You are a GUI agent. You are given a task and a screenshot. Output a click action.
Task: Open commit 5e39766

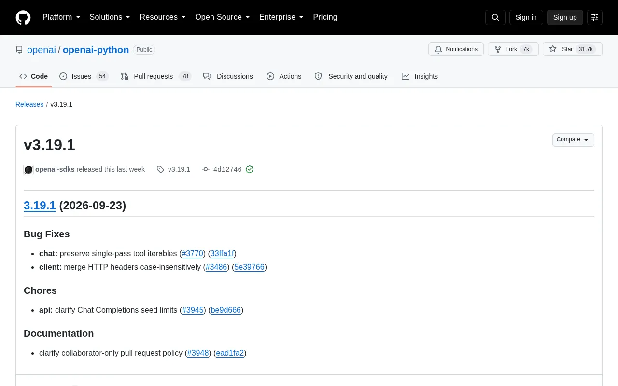[x=250, y=267]
